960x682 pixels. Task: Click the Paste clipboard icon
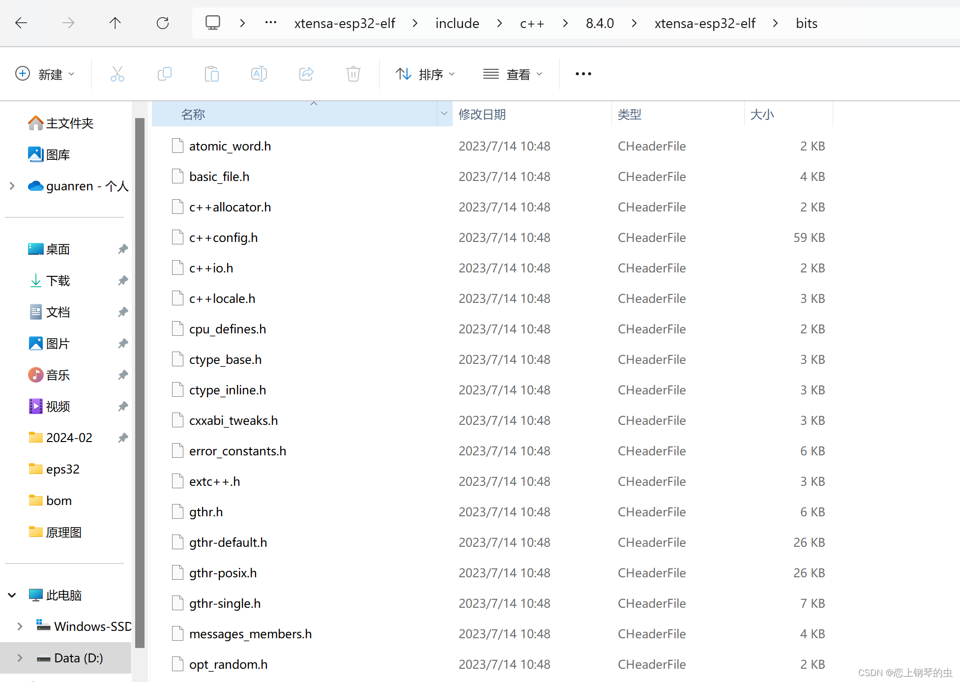click(x=211, y=74)
